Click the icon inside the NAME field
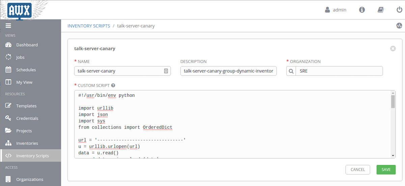This screenshot has height=186, width=405. pos(166,71)
